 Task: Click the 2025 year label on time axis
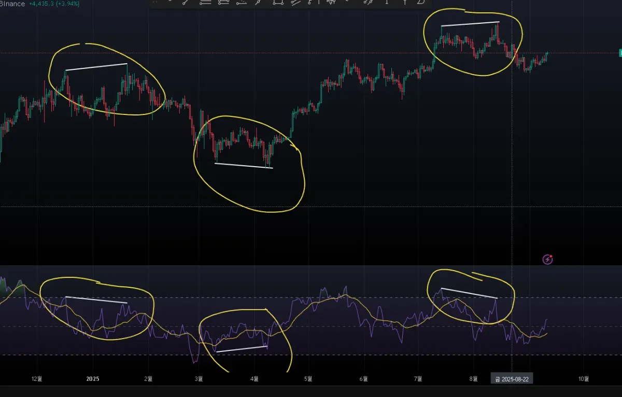pos(93,378)
